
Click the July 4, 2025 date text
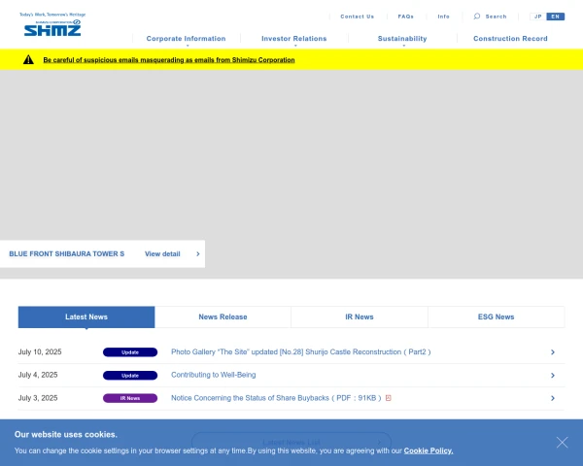click(38, 375)
